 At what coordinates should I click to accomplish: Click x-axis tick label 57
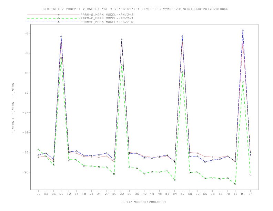pyautogui.click(x=182, y=194)
